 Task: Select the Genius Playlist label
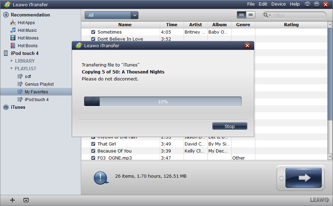(x=39, y=84)
